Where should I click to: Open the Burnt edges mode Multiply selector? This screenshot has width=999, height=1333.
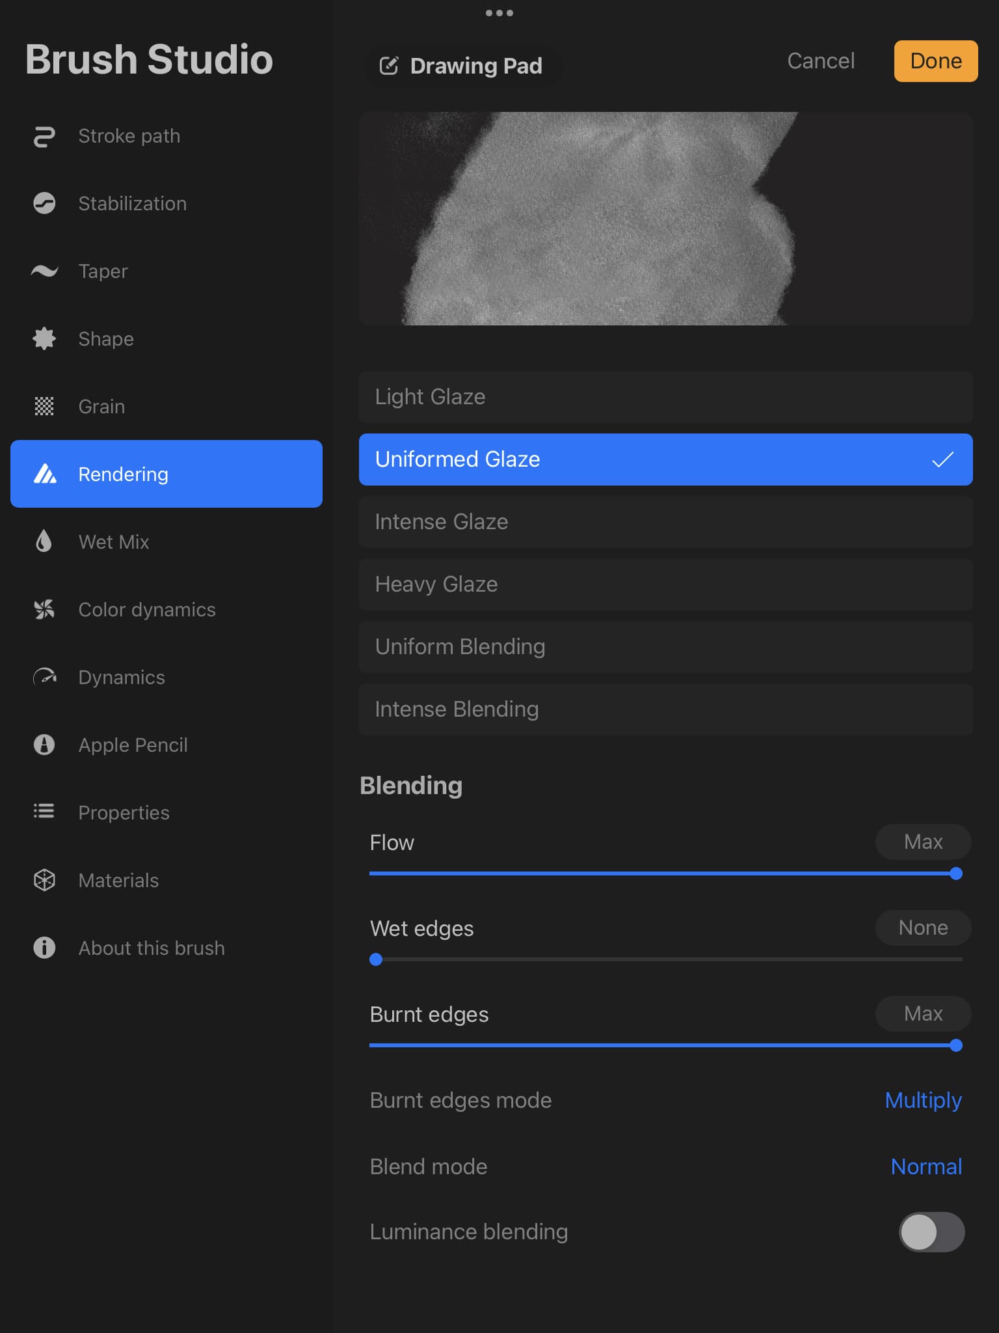click(x=922, y=1100)
